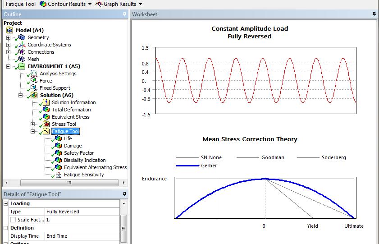Click the Solution Information icon
This screenshot has height=244, width=379.
46,102
